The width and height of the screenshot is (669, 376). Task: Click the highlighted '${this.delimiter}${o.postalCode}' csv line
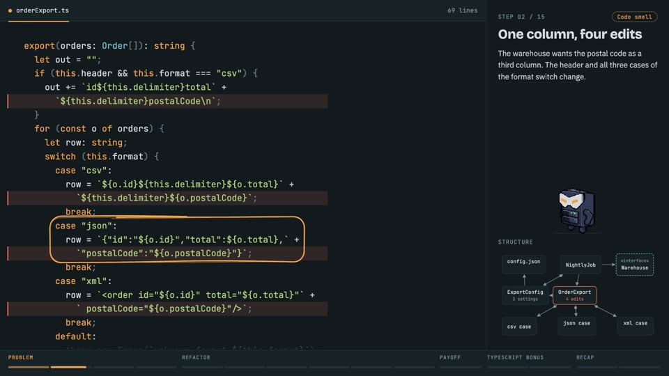pyautogui.click(x=168, y=198)
